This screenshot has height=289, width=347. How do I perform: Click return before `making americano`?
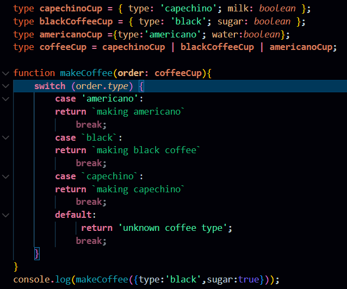click(71, 112)
